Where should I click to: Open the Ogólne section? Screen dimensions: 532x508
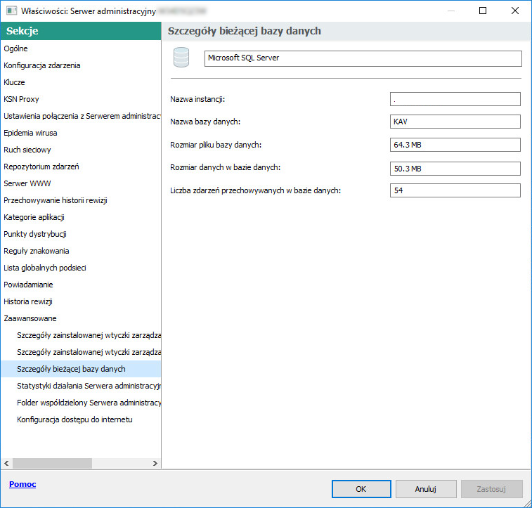[15, 48]
